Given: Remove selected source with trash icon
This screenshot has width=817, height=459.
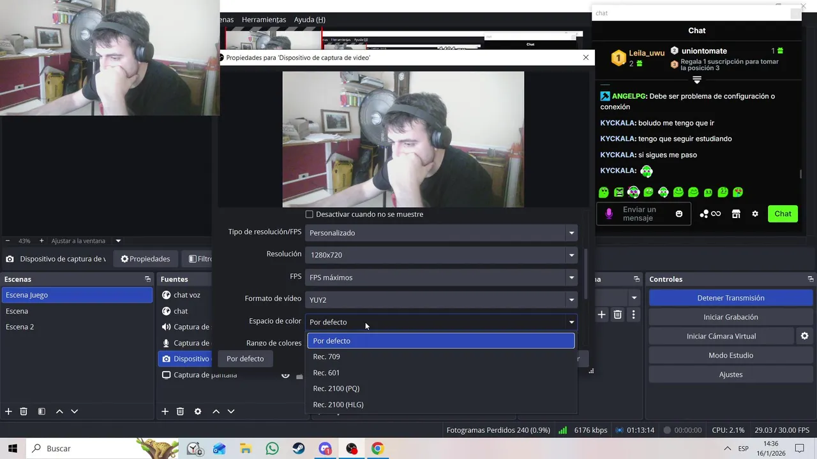Looking at the screenshot, I should coord(180,412).
